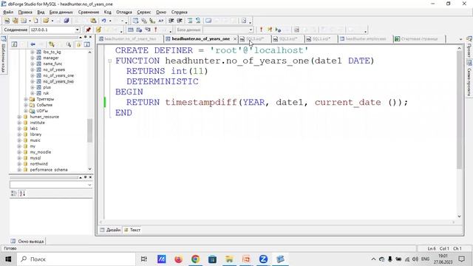
Task: Click the Save All toolbar icon
Action: point(66,21)
